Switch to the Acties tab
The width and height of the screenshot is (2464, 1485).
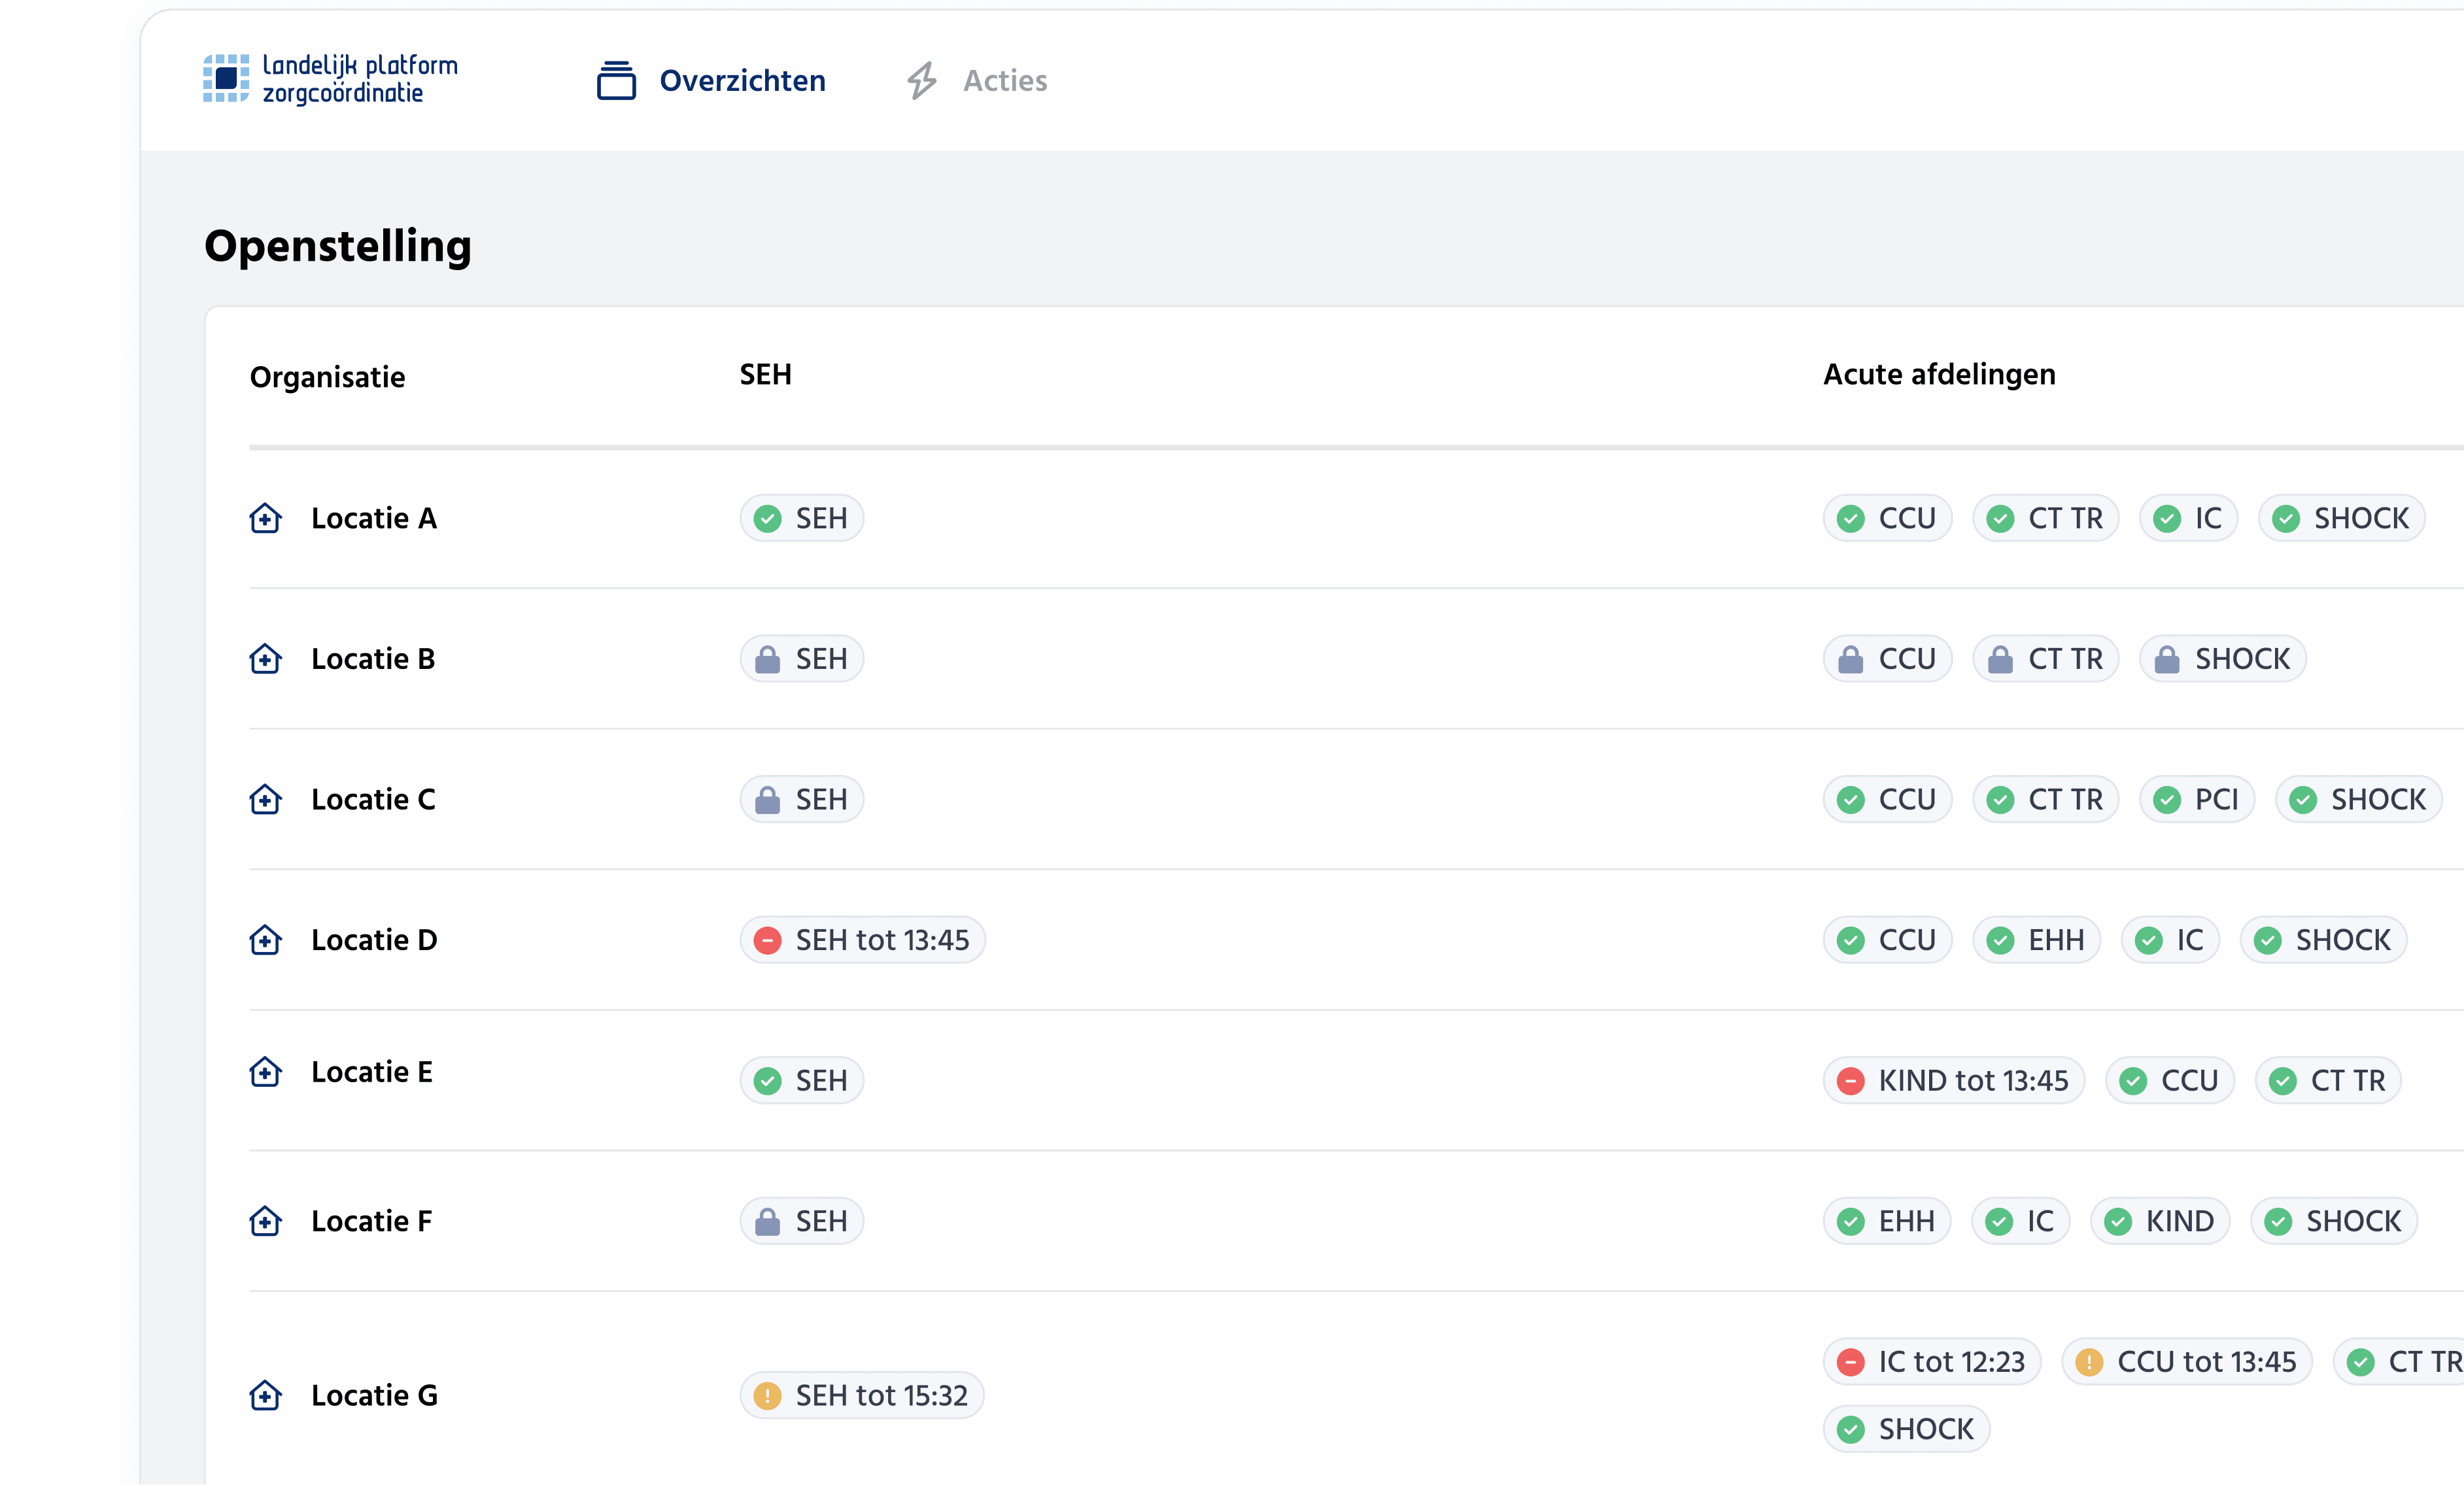[x=1004, y=80]
